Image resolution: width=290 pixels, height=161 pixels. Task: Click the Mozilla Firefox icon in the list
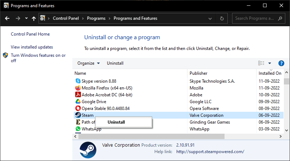[78, 88]
